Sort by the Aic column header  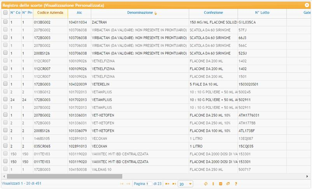click(x=79, y=12)
